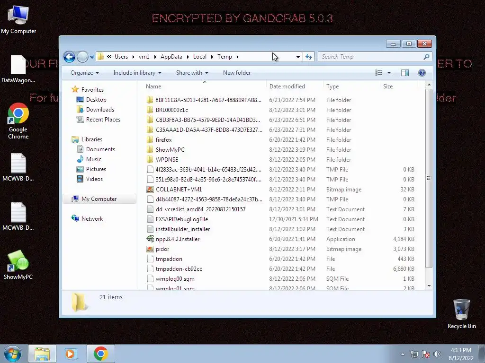The image size is (485, 363).
Task: Click the scrollbar down arrow
Action: [x=429, y=286]
